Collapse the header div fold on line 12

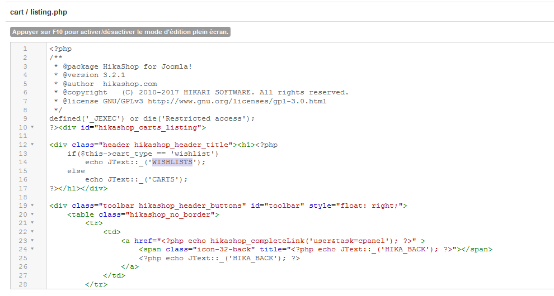32,145
